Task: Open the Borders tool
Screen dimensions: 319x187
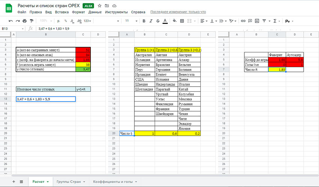Action: click(182, 21)
